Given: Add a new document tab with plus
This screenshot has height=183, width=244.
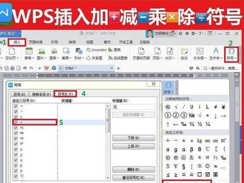Looking at the screenshot, I should (x=118, y=69).
